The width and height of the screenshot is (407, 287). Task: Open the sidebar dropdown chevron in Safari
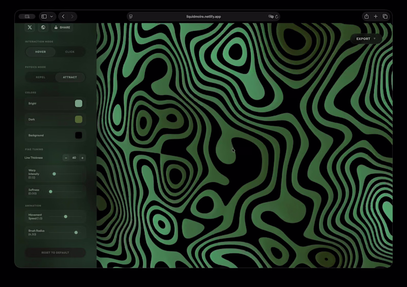coord(51,16)
